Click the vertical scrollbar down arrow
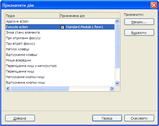 117,83
